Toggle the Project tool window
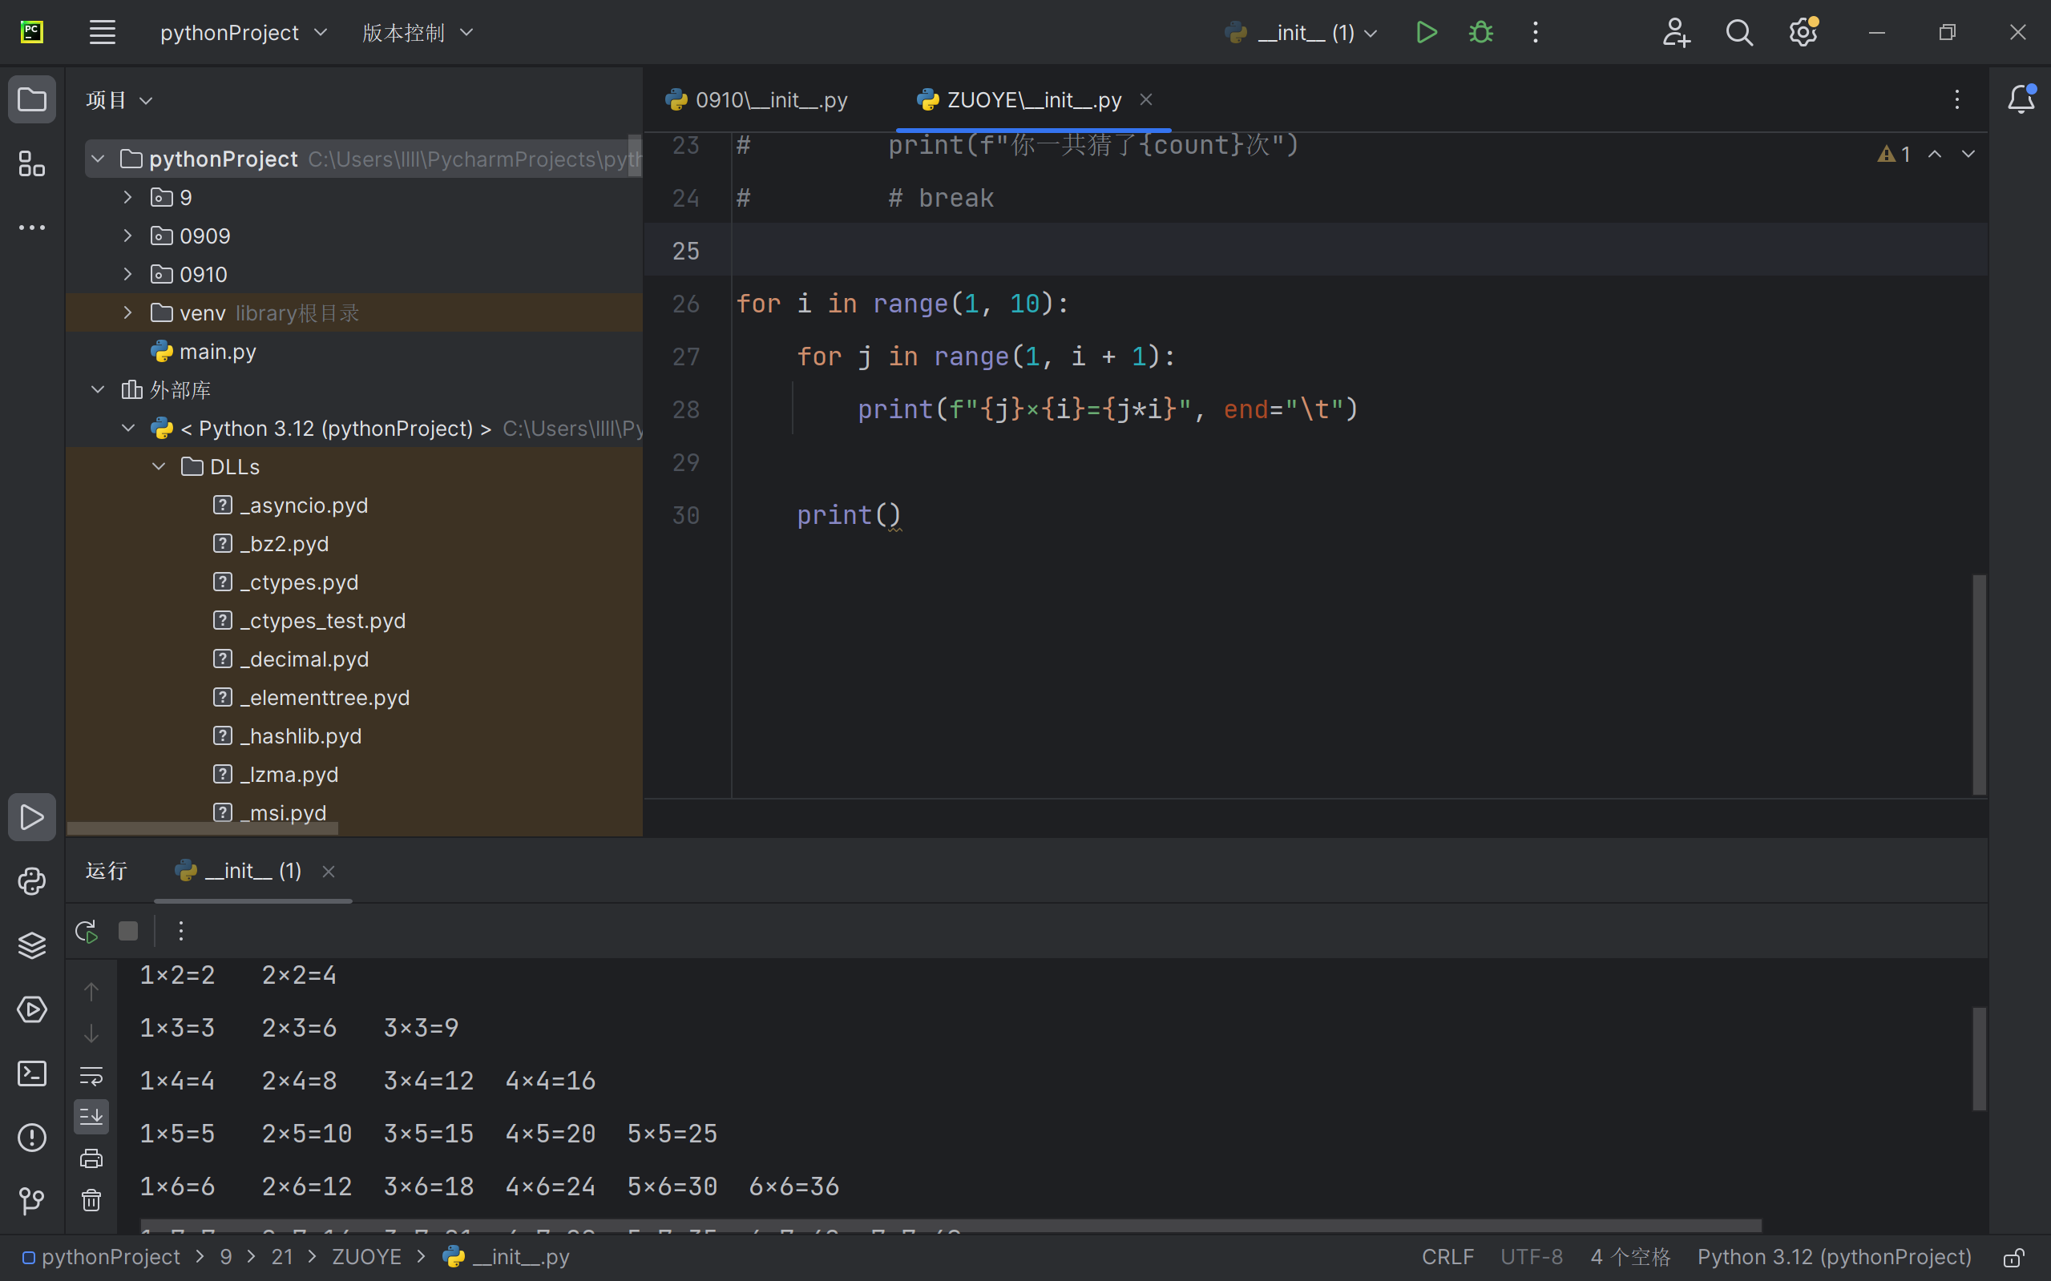The width and height of the screenshot is (2051, 1281). (x=31, y=99)
